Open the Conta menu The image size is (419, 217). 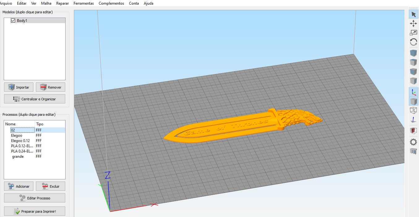(134, 3)
